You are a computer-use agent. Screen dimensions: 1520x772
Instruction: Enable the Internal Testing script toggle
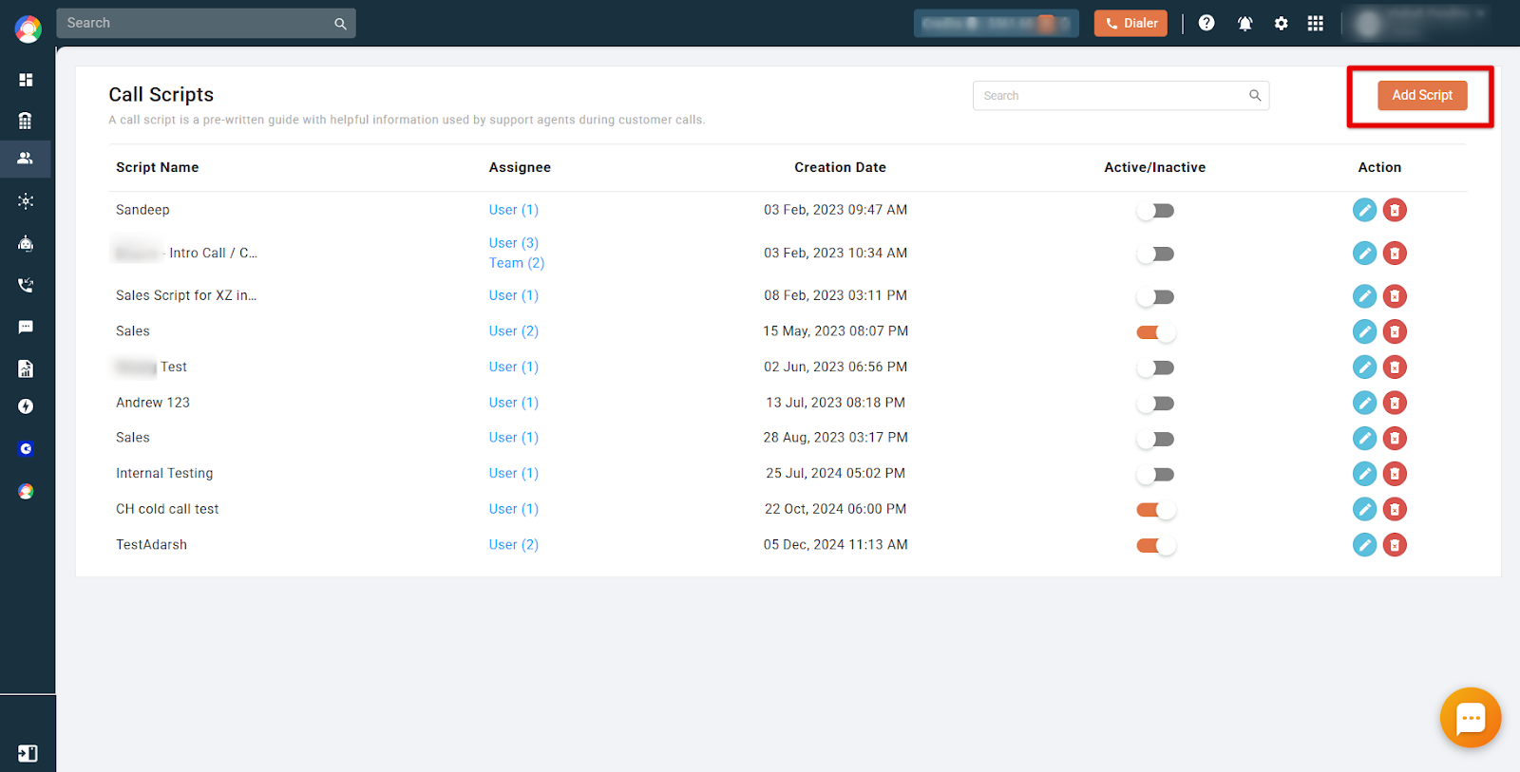(x=1155, y=474)
